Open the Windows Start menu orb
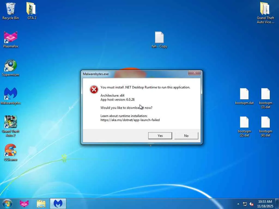279x209 pixels. pyautogui.click(x=7, y=204)
